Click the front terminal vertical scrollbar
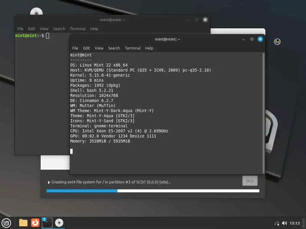The width and height of the screenshot is (306, 229). click(264, 113)
